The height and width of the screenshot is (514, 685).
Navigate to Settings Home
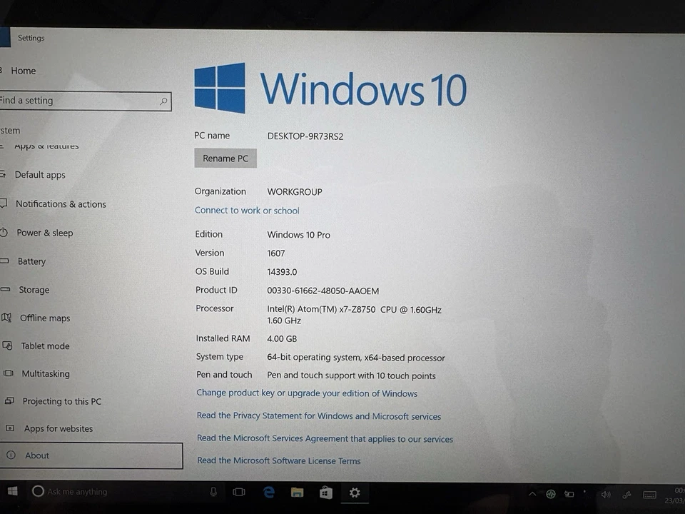[x=23, y=71]
